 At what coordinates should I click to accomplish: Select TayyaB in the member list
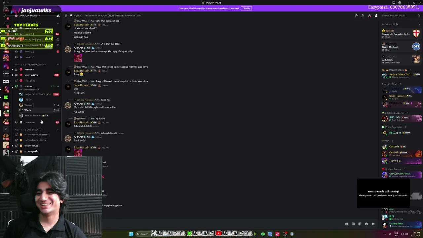click(401, 161)
